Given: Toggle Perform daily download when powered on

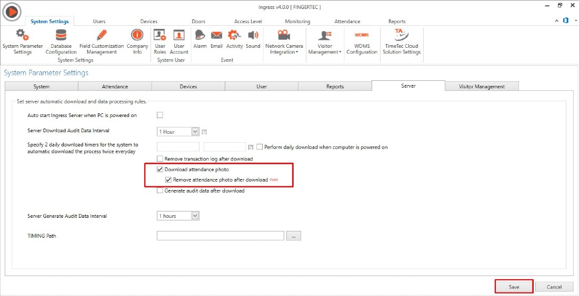Looking at the screenshot, I should 259,146.
